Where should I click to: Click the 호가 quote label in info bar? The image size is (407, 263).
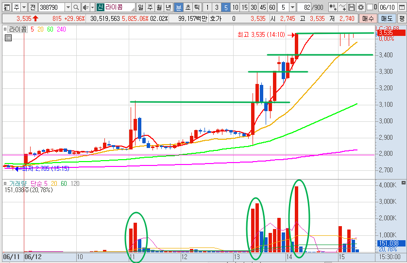tap(216, 18)
